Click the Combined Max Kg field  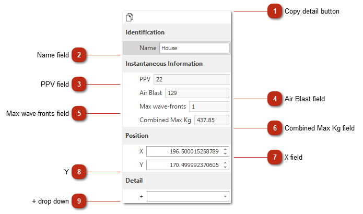click(212, 120)
